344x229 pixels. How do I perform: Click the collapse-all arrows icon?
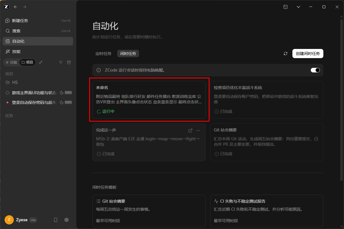tap(41, 62)
